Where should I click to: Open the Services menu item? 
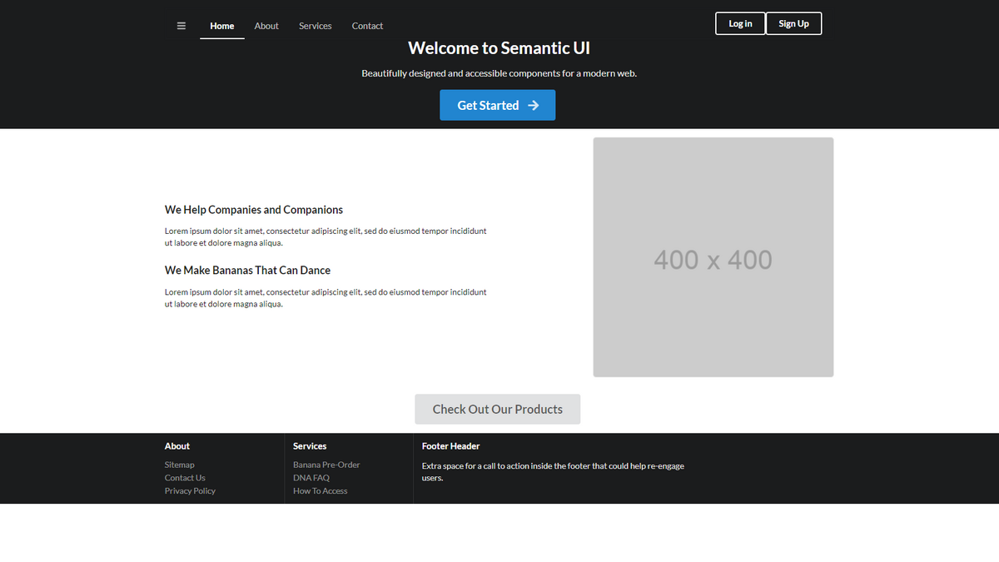click(x=316, y=26)
